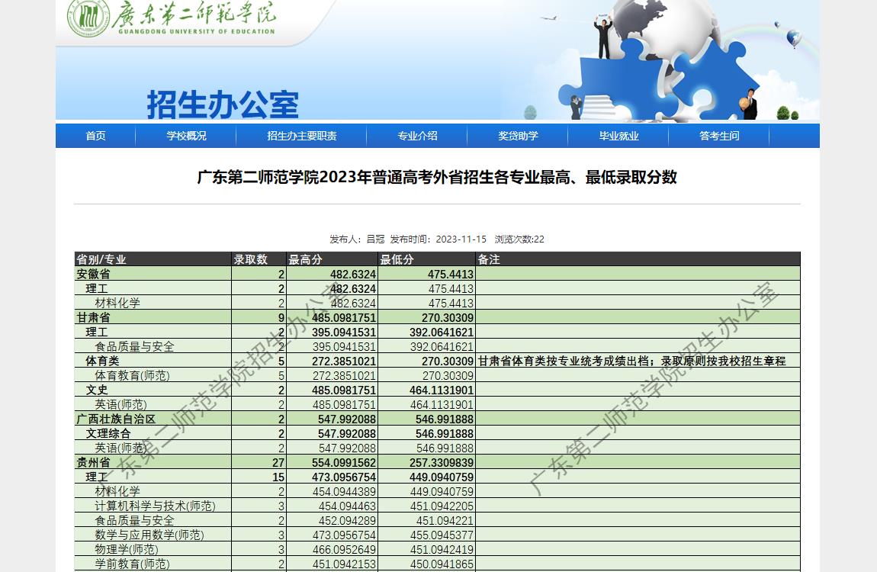The height and width of the screenshot is (572, 877).
Task: Click the value 257.3309839
Action: [442, 463]
